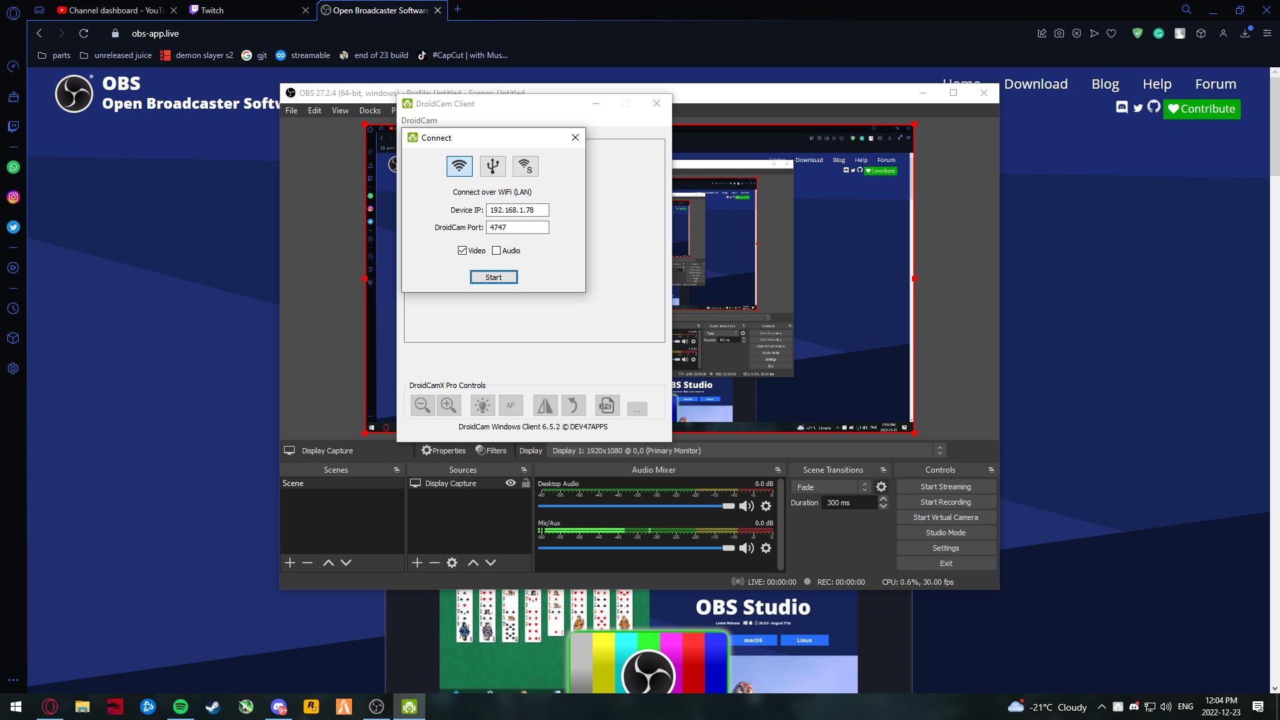
Task: Open Mic/Aux audio settings gear
Action: tap(766, 548)
